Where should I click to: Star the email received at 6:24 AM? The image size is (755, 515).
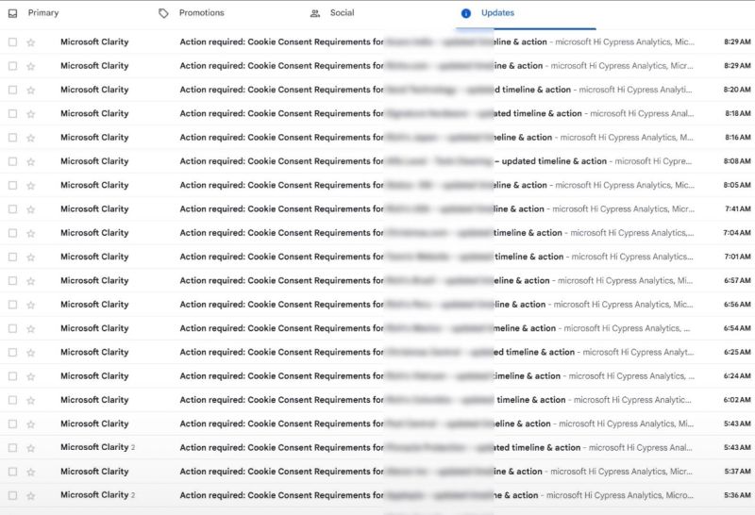30,376
